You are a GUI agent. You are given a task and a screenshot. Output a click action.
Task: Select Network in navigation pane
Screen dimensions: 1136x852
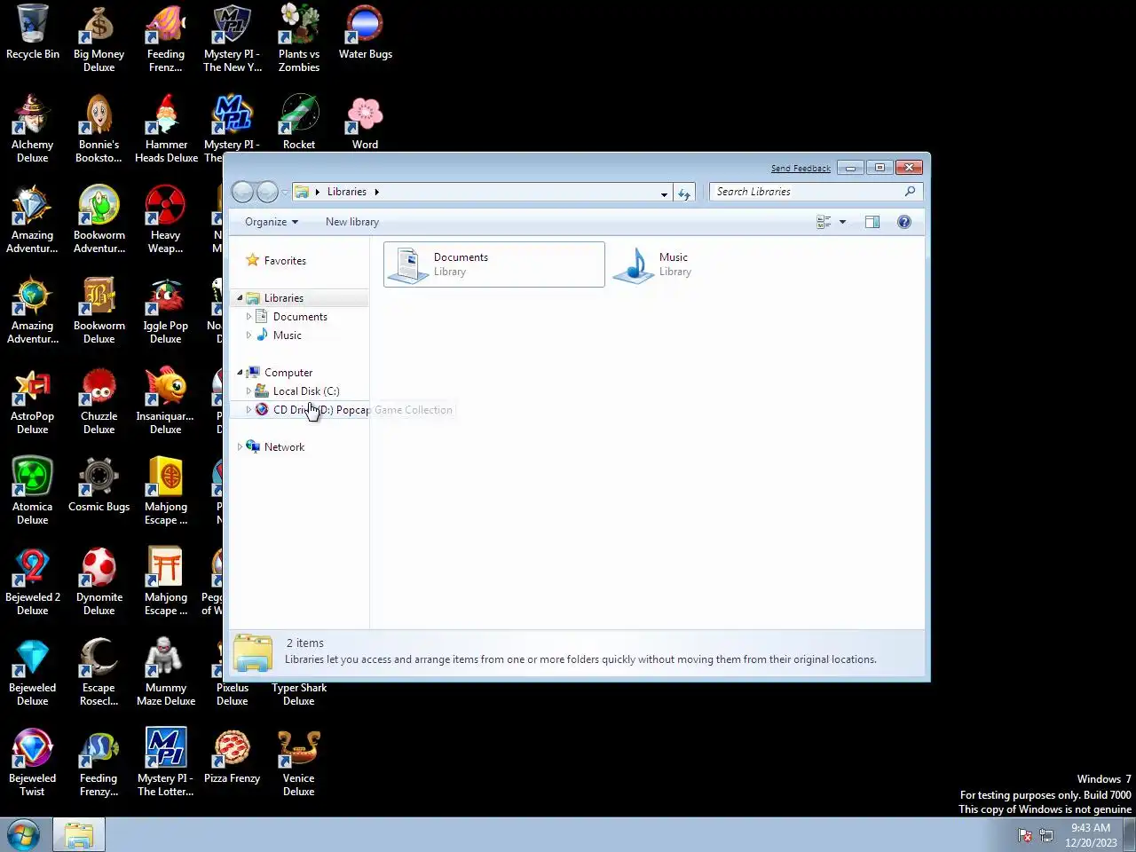click(284, 447)
